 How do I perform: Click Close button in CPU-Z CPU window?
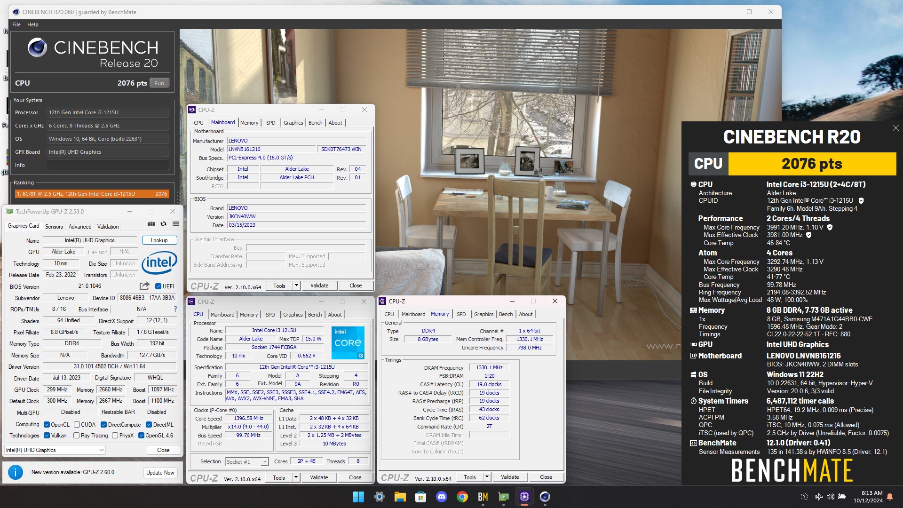355,477
